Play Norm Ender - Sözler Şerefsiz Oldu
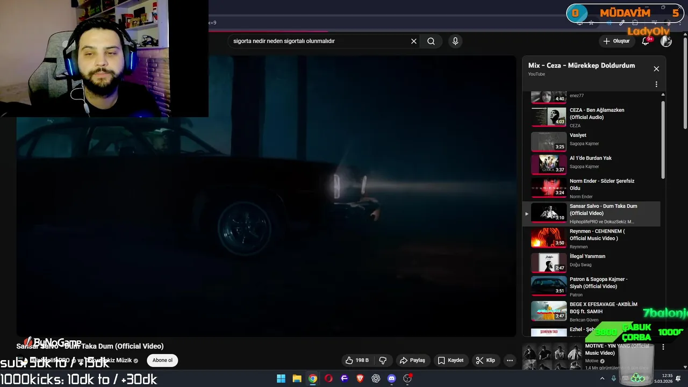Image resolution: width=688 pixels, height=387 pixels. coord(591,189)
